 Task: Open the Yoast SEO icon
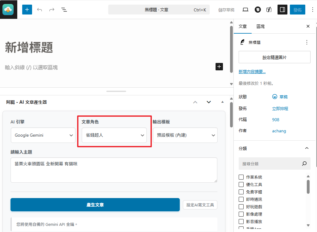269,10
